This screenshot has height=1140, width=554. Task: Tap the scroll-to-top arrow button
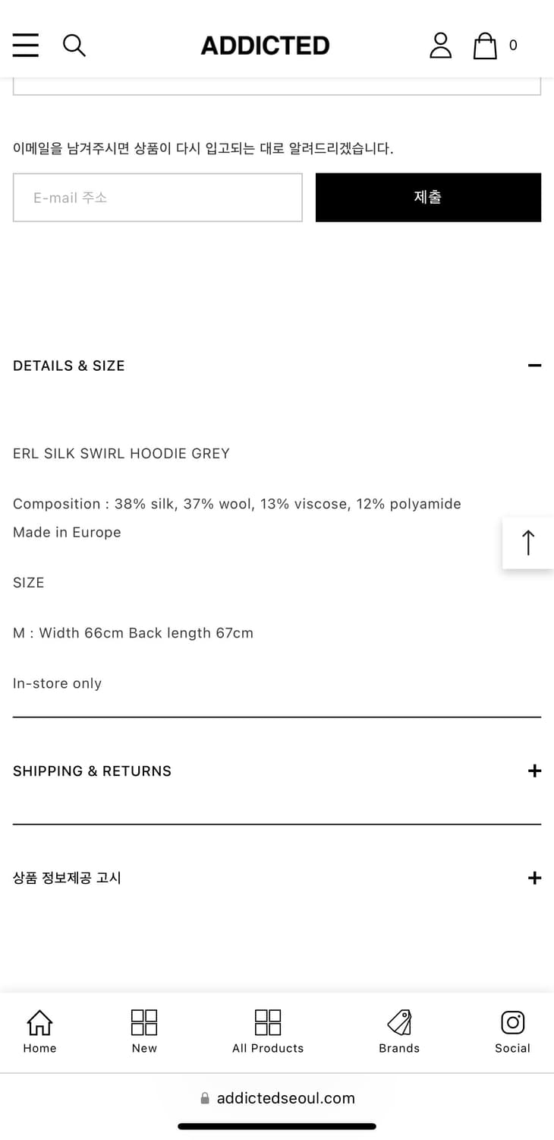pyautogui.click(x=528, y=543)
